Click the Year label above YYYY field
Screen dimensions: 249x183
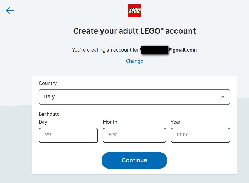coord(176,122)
